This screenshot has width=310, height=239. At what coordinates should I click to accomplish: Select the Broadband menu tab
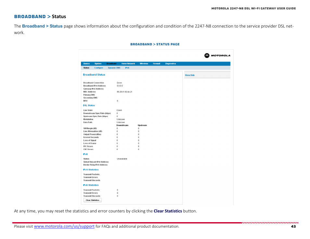click(x=111, y=64)
